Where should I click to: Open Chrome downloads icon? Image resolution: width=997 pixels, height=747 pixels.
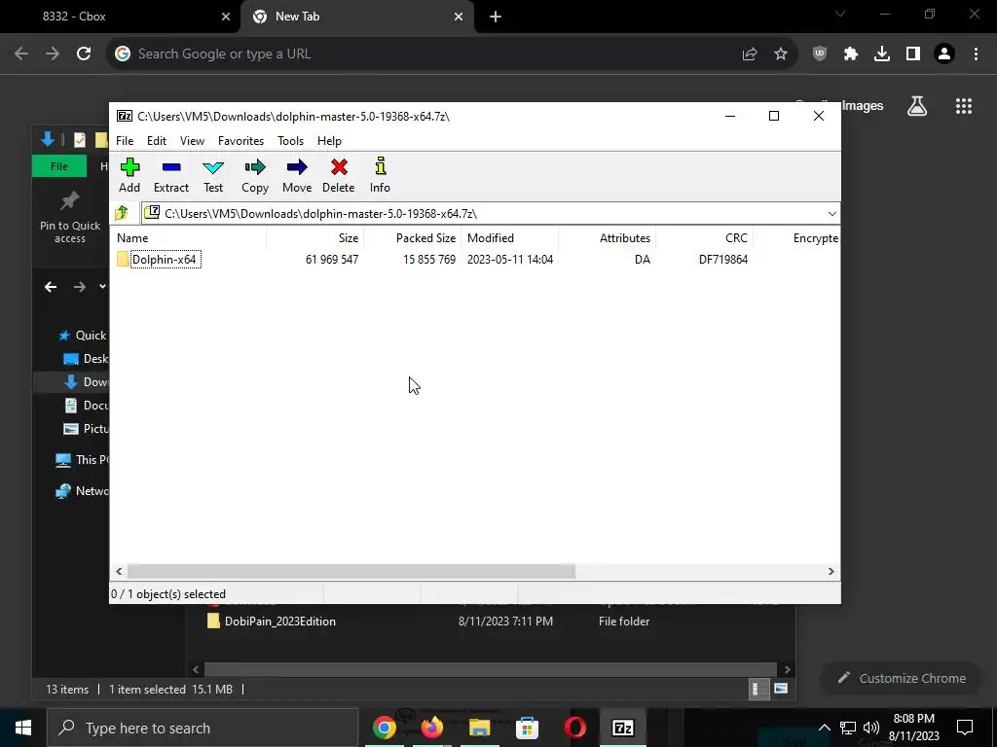[882, 54]
